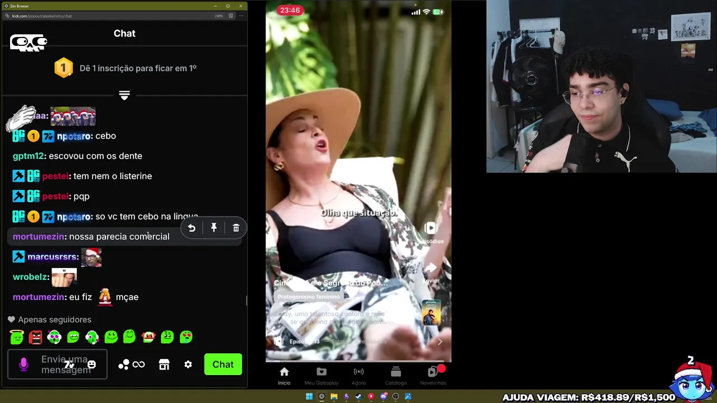
Task: Click the marcusrsrs username
Action: tap(53, 257)
